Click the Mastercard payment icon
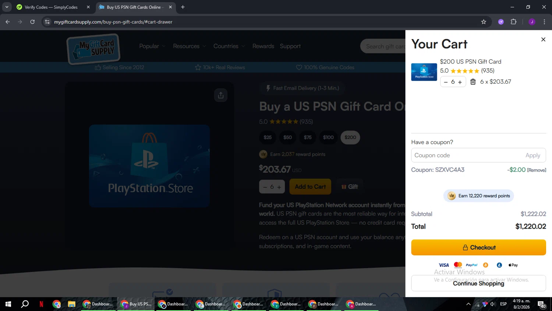Viewport: 552px width, 311px height. point(458,265)
